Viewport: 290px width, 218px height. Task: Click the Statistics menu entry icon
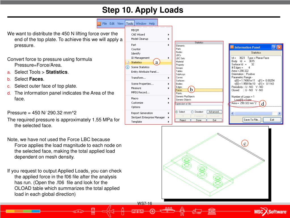tap(128, 62)
